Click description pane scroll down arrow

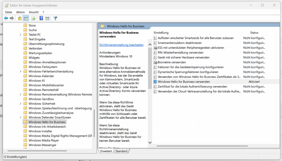(150, 143)
